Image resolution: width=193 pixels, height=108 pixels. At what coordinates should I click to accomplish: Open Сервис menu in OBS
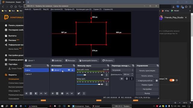[97, 9]
